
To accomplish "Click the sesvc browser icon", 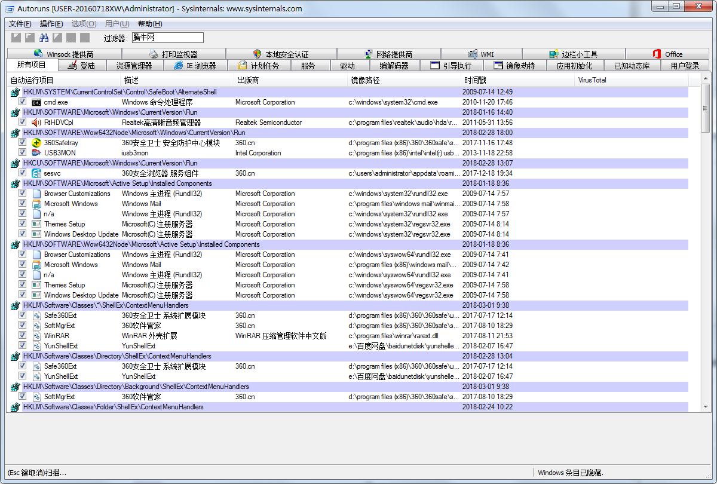I will click(x=36, y=173).
